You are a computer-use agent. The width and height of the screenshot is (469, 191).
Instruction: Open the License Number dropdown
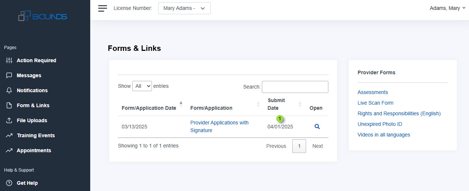pos(184,8)
